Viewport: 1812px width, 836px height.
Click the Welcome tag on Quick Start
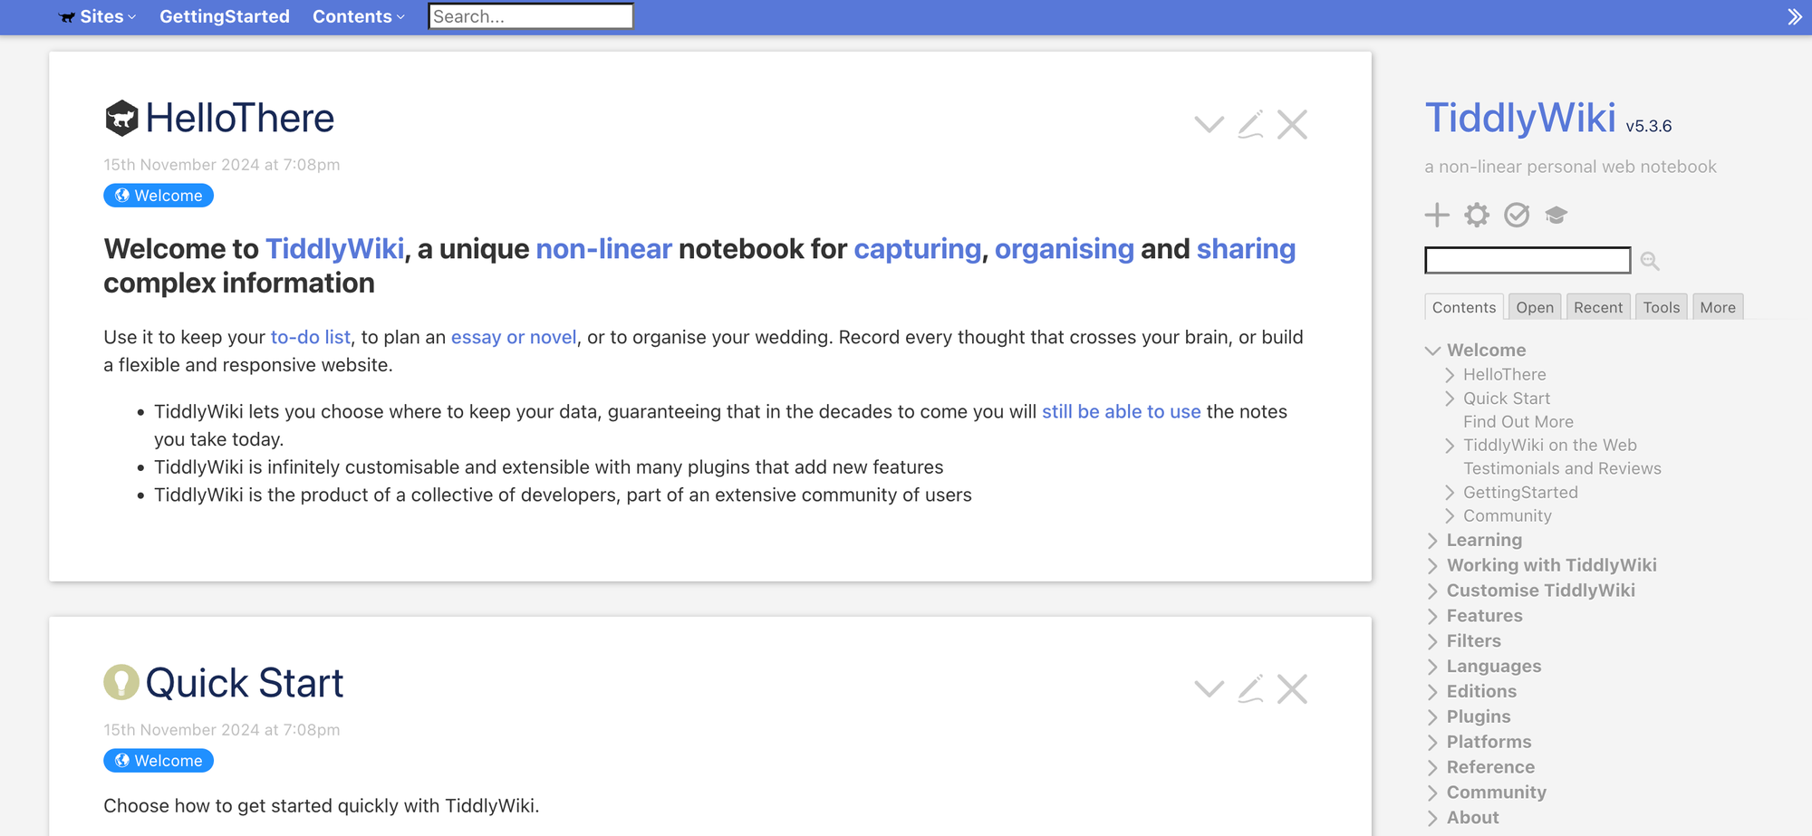click(x=159, y=761)
